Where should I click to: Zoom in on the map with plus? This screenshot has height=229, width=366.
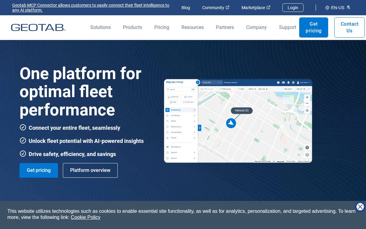(307, 97)
